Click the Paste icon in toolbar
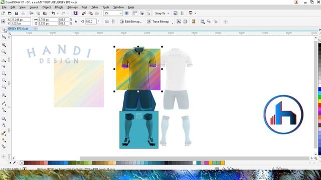Screen dimensions: 321x180 pyautogui.click(x=45, y=13)
